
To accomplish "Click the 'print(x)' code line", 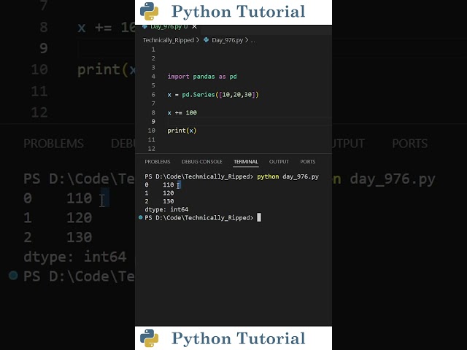I will click(x=182, y=131).
